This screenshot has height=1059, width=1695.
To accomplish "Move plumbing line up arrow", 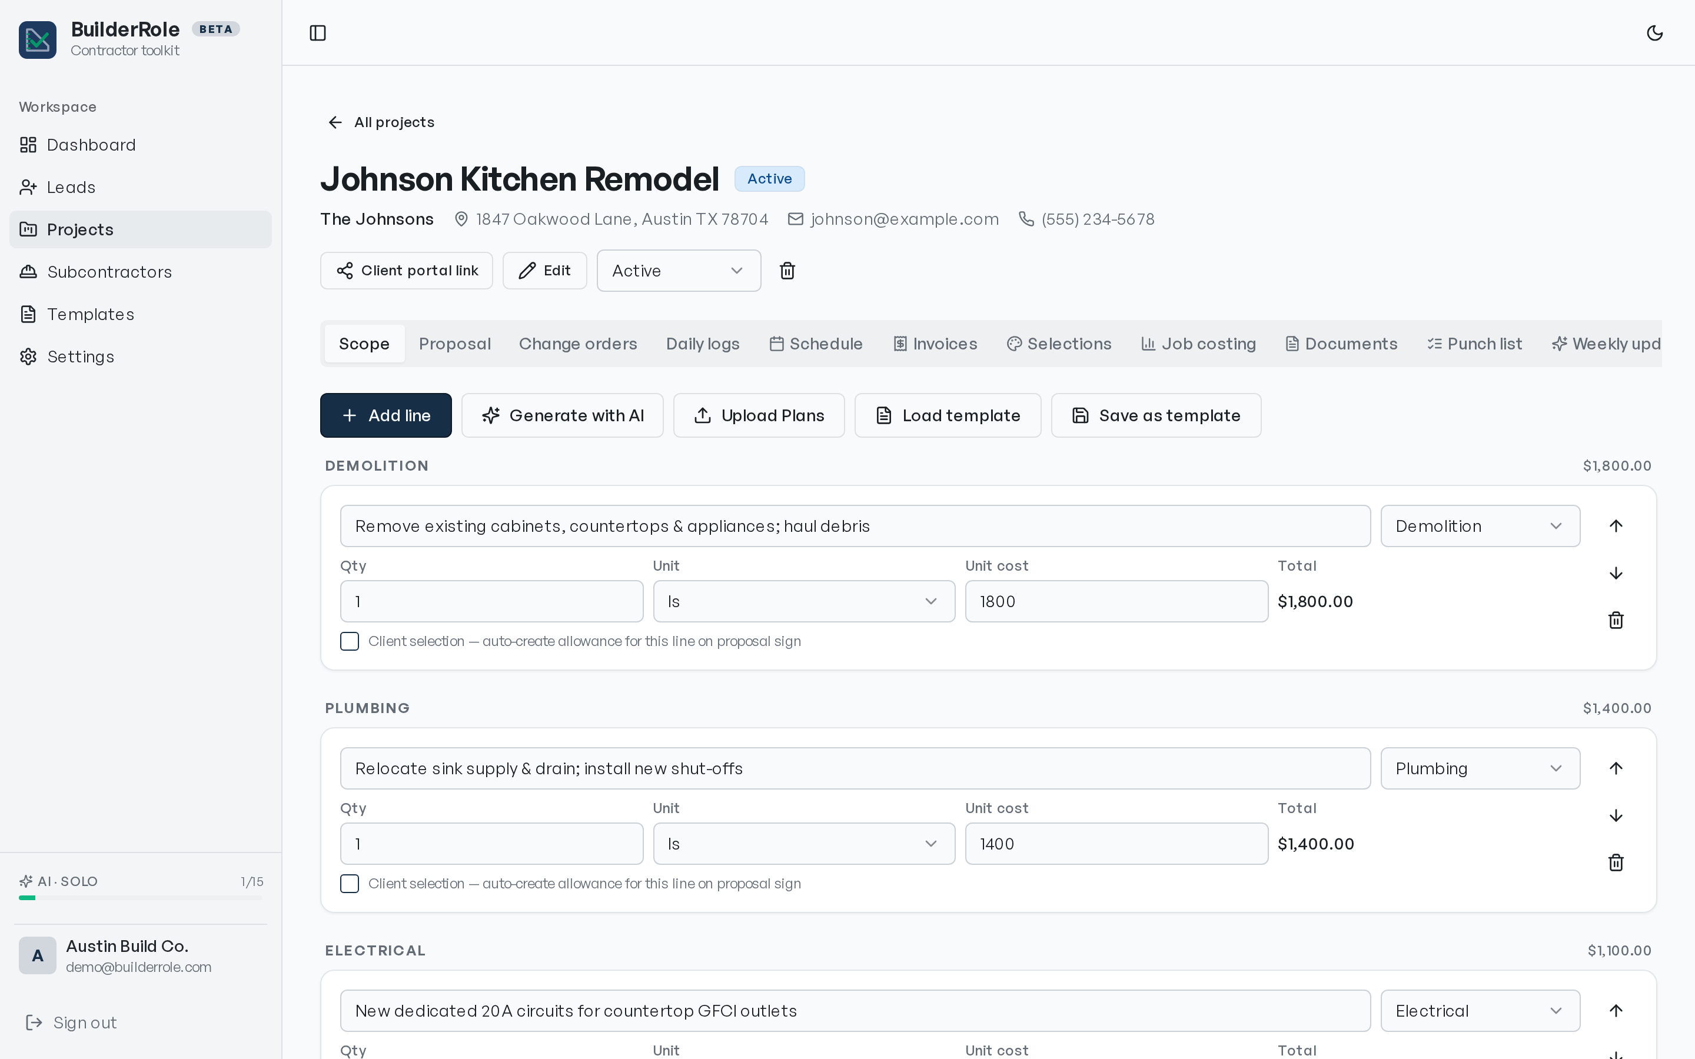I will [1616, 768].
